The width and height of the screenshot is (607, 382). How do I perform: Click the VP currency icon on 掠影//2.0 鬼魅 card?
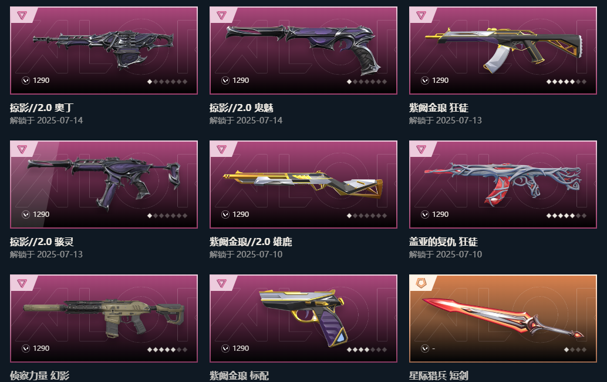[x=225, y=80]
